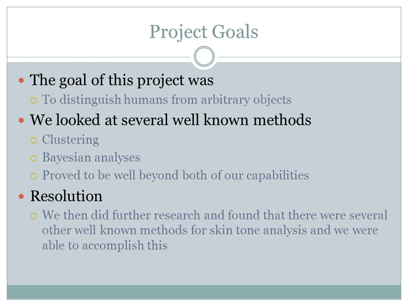
Task: Click the Project Goals slide title
Action: [204, 32]
